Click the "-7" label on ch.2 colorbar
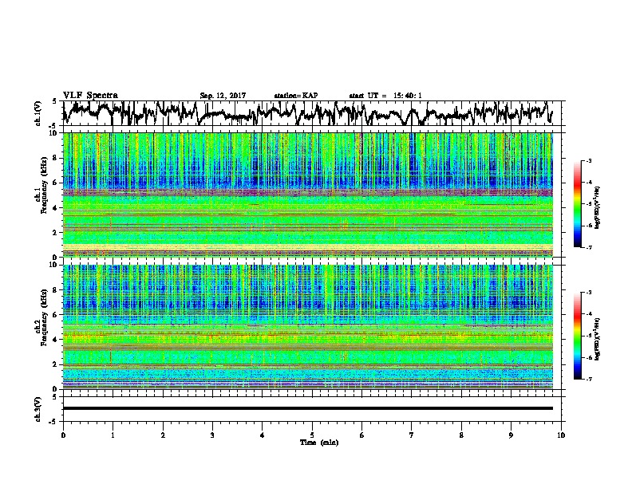The height and width of the screenshot is (488, 632). click(588, 379)
